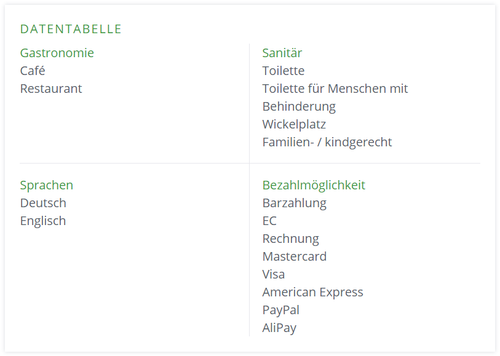
Task: Click the Deutsch language entry
Action: (43, 203)
